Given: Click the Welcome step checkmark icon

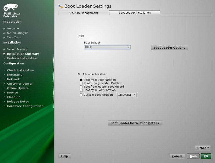Looking at the screenshot, I should 4,28.
